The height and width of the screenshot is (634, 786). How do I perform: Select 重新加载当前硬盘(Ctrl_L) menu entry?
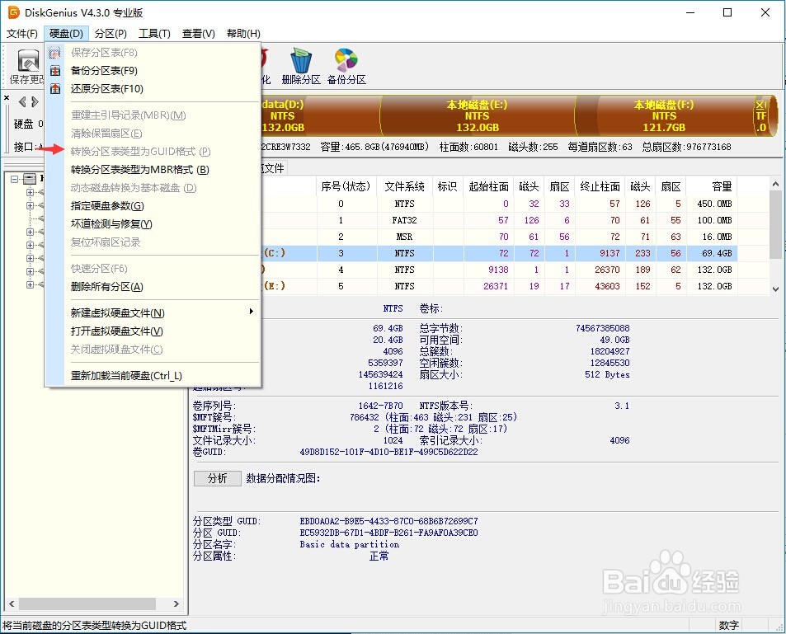(x=153, y=375)
